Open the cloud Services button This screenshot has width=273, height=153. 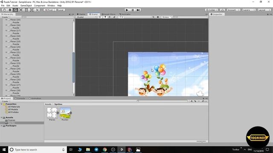pos(222,10)
